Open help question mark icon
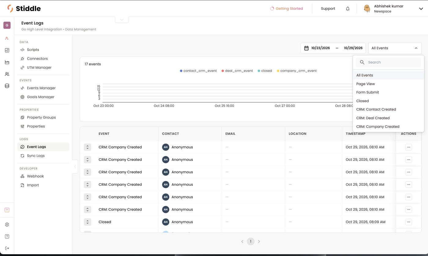428x256 pixels. (x=7, y=236)
